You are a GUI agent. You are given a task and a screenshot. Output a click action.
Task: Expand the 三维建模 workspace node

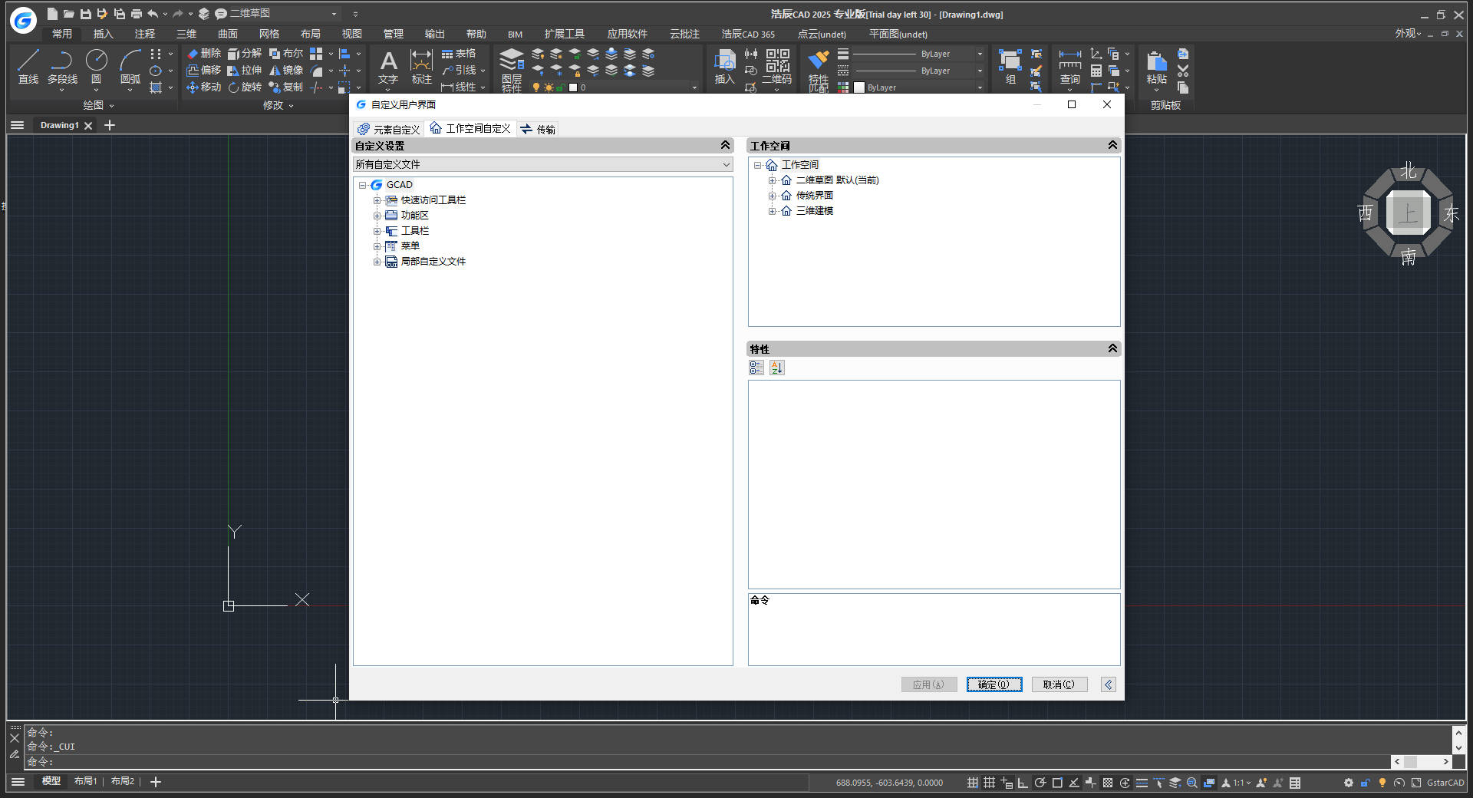[x=772, y=211]
